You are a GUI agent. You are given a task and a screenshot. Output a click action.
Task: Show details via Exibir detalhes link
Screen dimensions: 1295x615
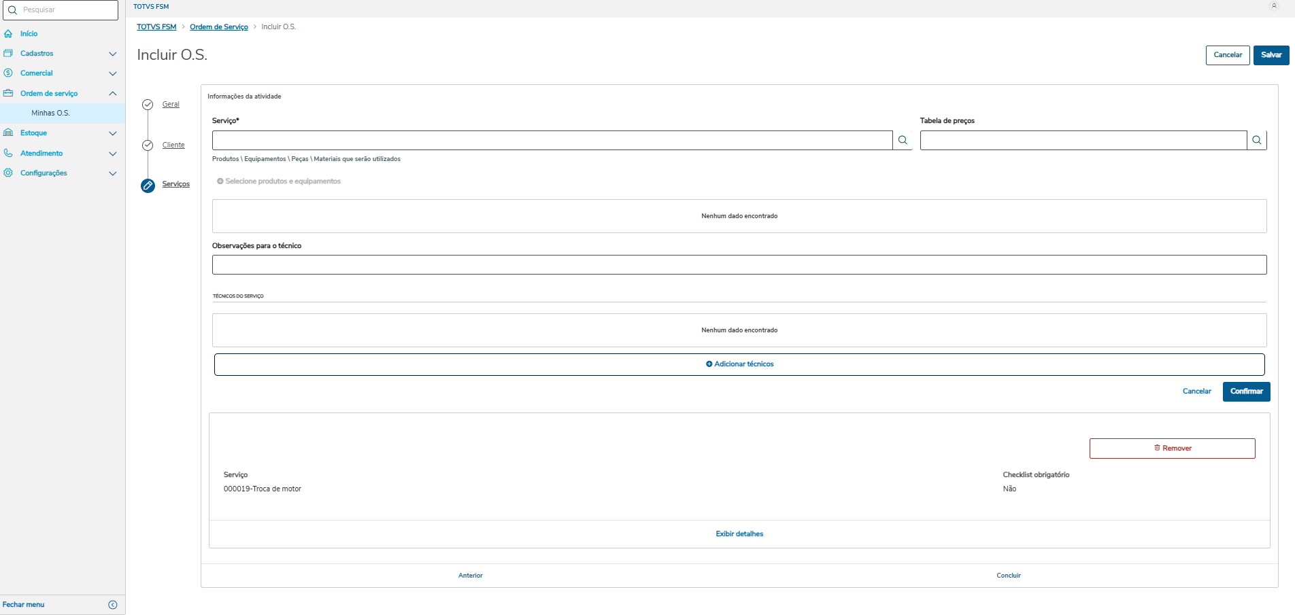point(739,534)
